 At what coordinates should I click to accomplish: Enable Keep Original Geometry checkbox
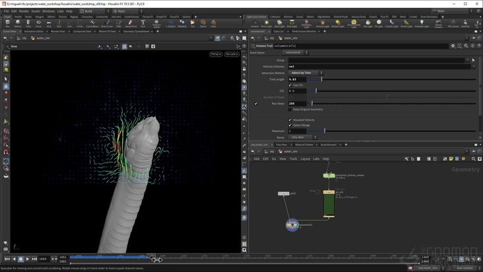[x=290, y=110]
